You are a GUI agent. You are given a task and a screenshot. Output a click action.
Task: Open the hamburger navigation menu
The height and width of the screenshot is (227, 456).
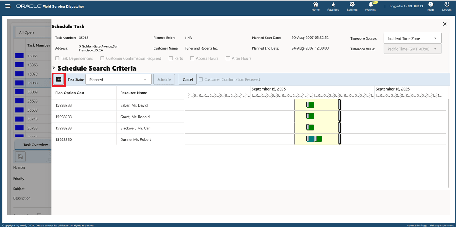tap(7, 6)
